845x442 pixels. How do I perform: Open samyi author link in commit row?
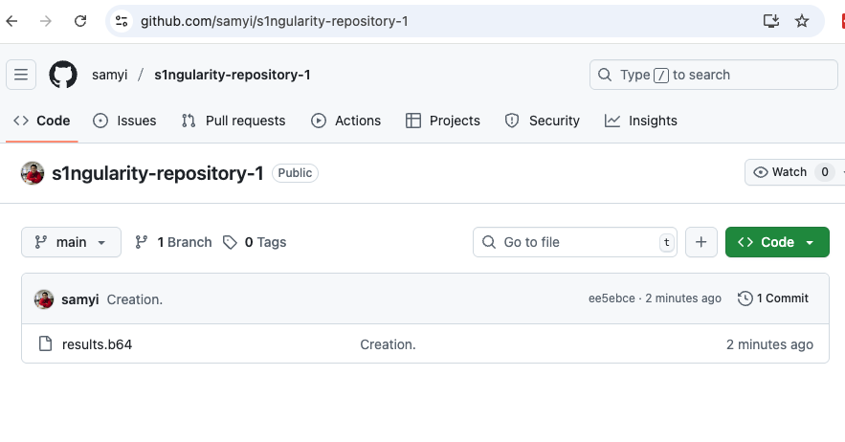(x=79, y=299)
